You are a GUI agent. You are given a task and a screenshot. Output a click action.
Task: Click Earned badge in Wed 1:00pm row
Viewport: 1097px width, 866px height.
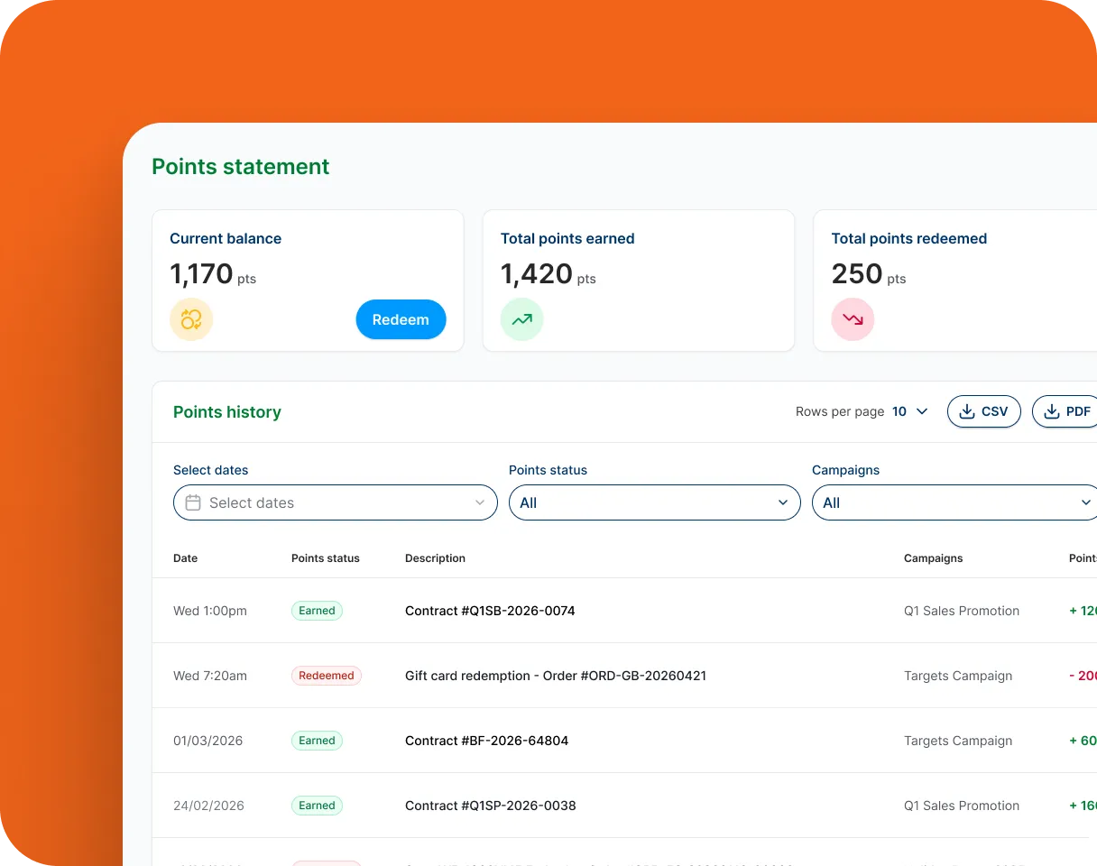click(317, 611)
